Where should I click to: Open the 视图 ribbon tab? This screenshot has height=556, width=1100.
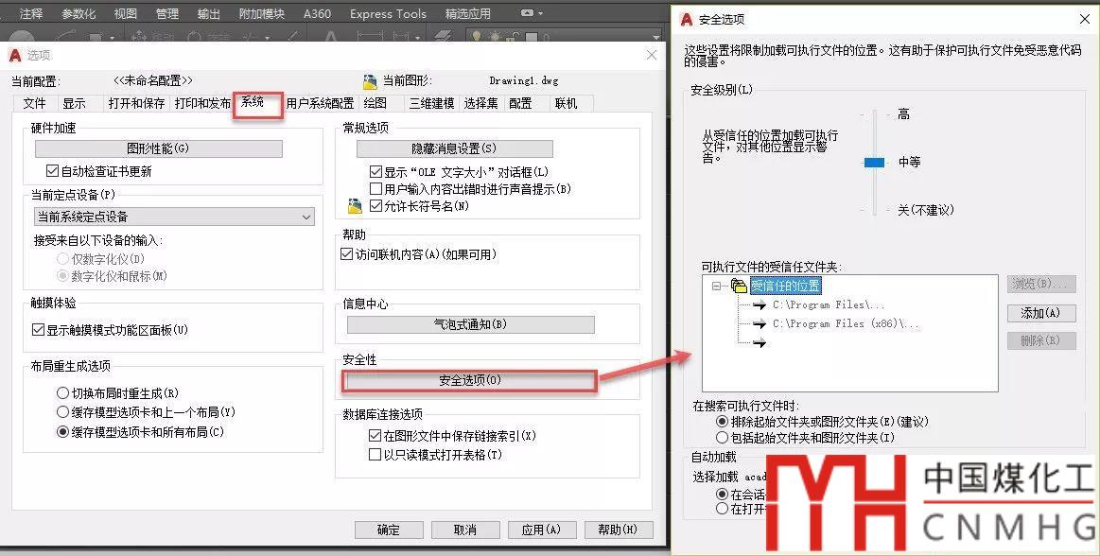[x=126, y=13]
